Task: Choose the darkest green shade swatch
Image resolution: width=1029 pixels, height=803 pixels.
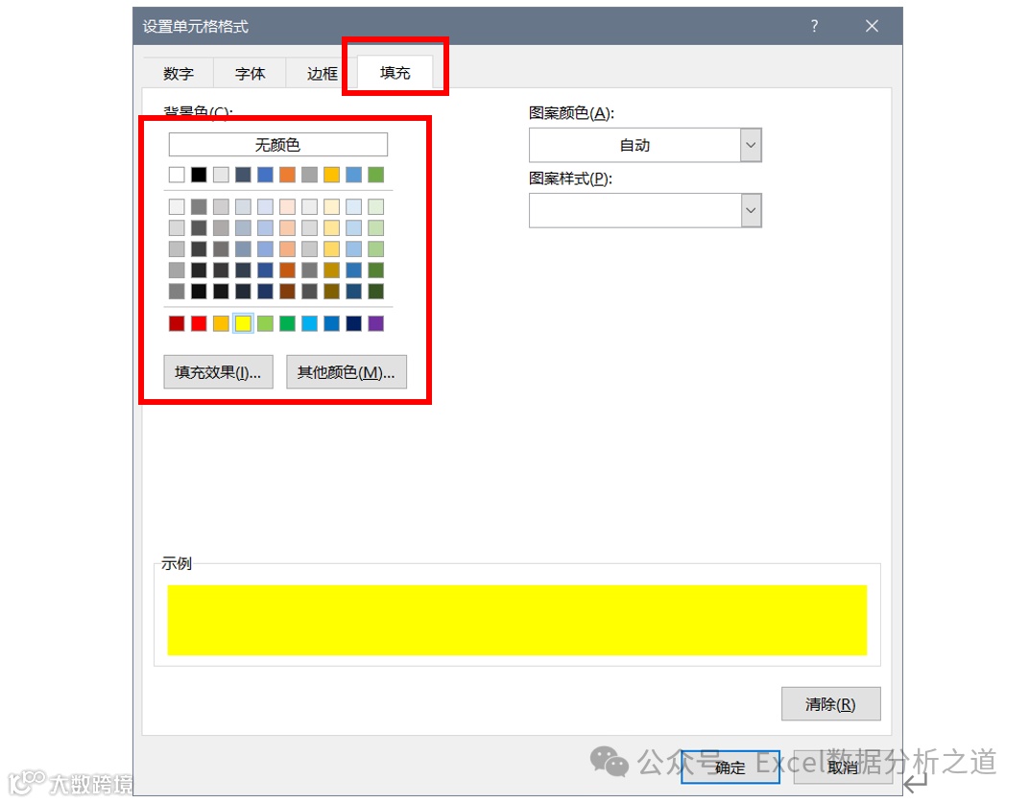Action: (375, 291)
